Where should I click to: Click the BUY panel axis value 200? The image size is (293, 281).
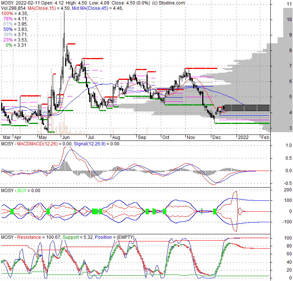coord(288,190)
